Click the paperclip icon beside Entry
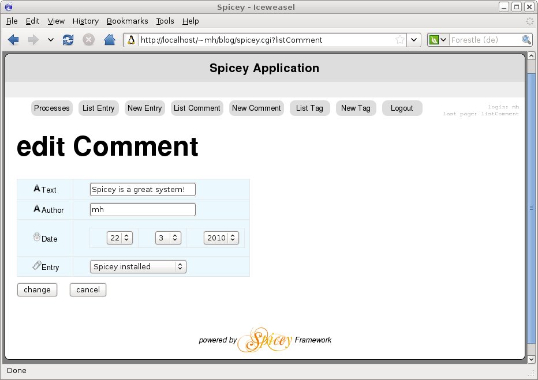Image resolution: width=538 pixels, height=380 pixels. pos(37,265)
